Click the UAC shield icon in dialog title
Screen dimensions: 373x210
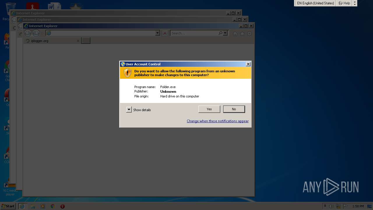point(123,64)
